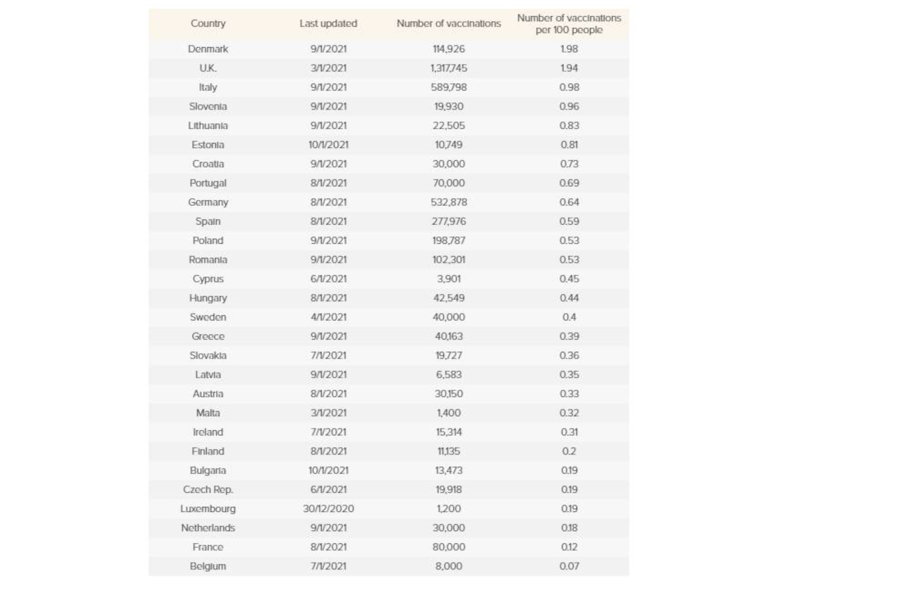Screen dimensions: 914x589
Task: Click Germany's vaccination count 532,878
Action: pos(448,202)
